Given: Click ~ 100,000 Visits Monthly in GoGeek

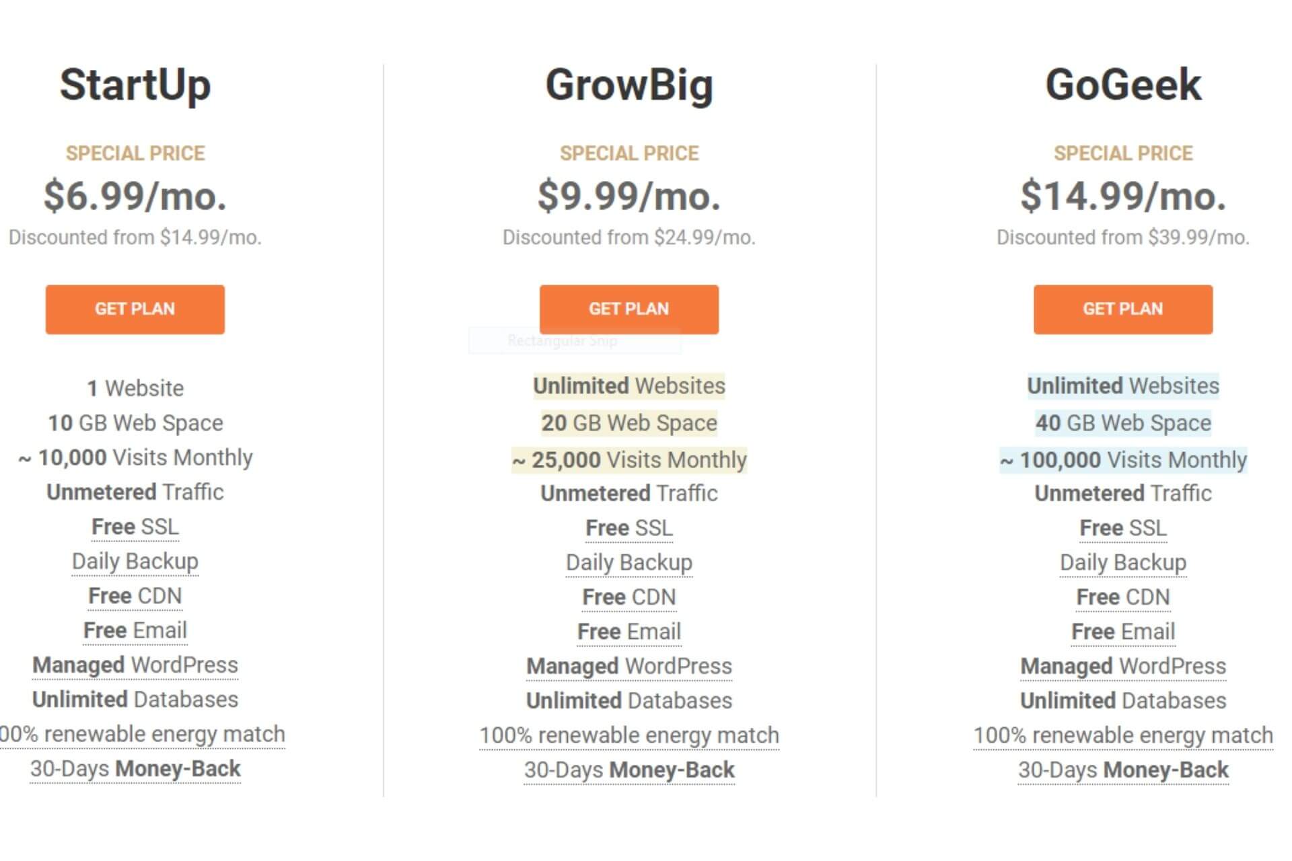Looking at the screenshot, I should (1122, 460).
